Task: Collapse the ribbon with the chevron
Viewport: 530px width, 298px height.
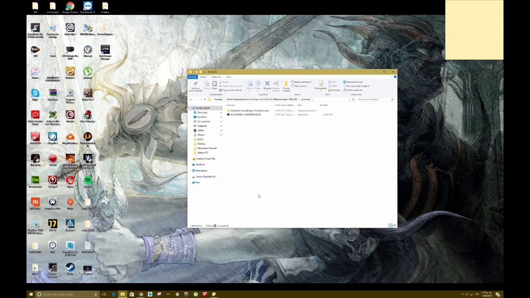Action: [391, 77]
